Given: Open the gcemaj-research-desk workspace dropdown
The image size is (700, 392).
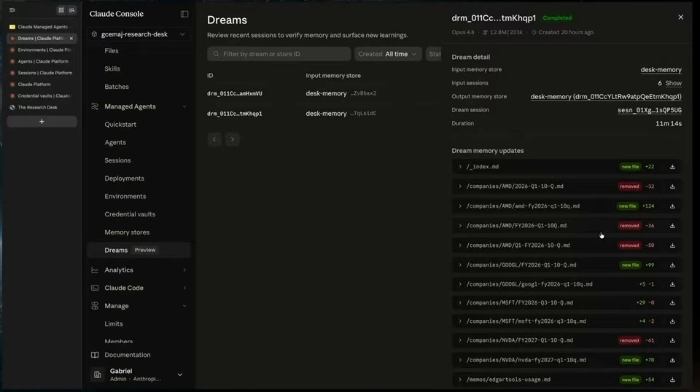Looking at the screenshot, I should pyautogui.click(x=139, y=34).
